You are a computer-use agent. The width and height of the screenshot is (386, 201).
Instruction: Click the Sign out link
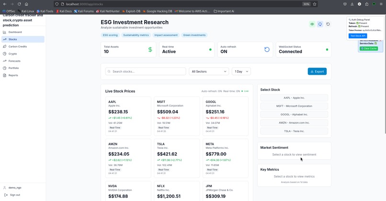pos(12,195)
